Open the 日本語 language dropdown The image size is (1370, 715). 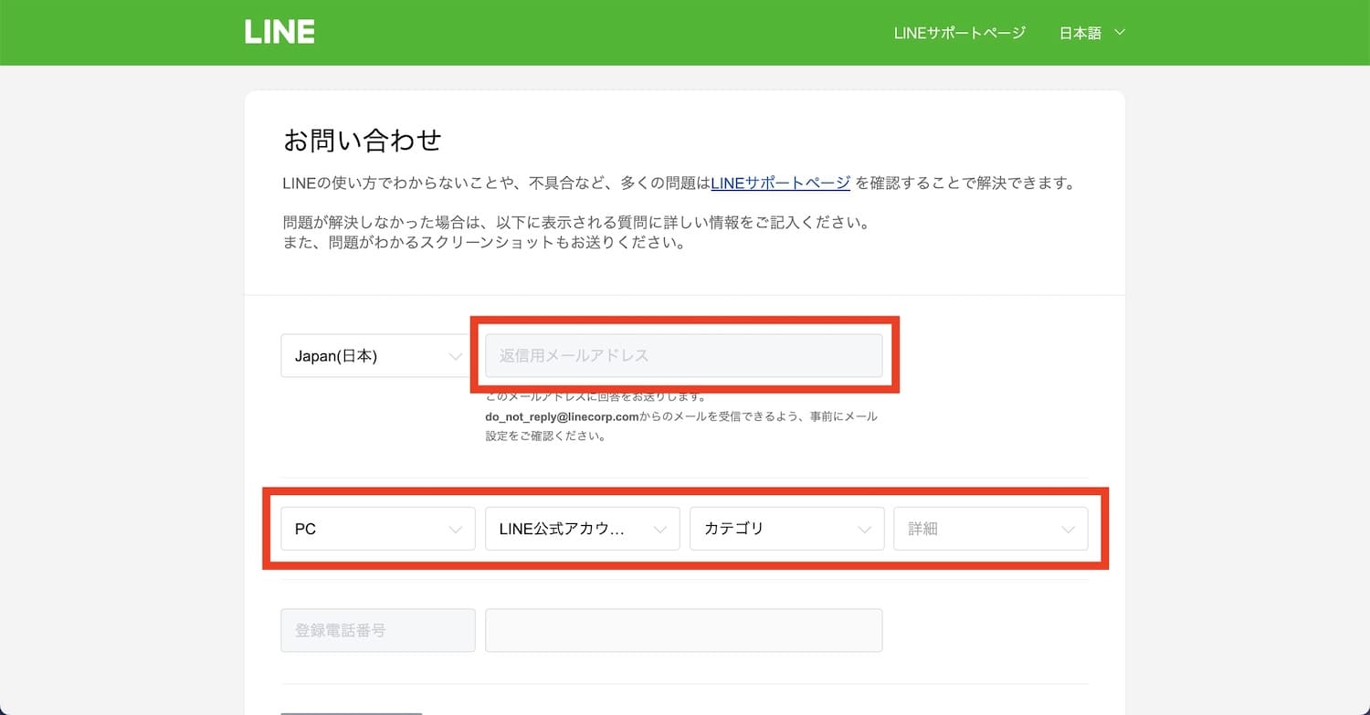1092,33
